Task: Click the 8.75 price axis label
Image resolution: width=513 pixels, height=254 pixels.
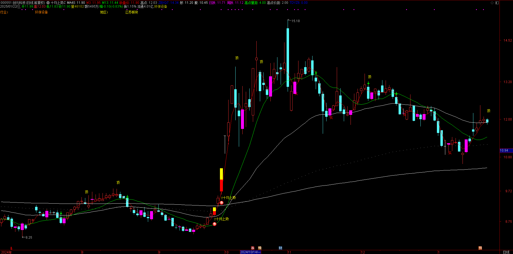Action: coord(508,222)
